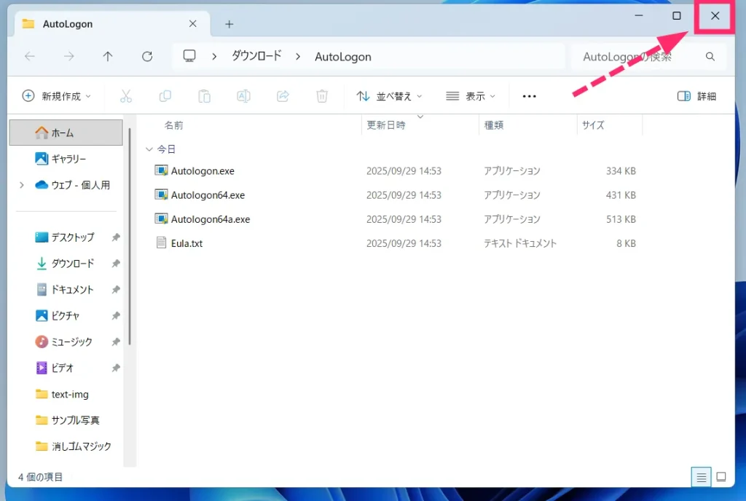Click the 513 KB size cell

[x=621, y=219]
